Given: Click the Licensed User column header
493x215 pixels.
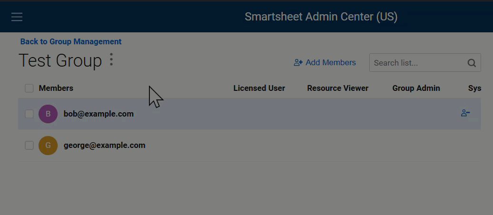Looking at the screenshot, I should (259, 88).
